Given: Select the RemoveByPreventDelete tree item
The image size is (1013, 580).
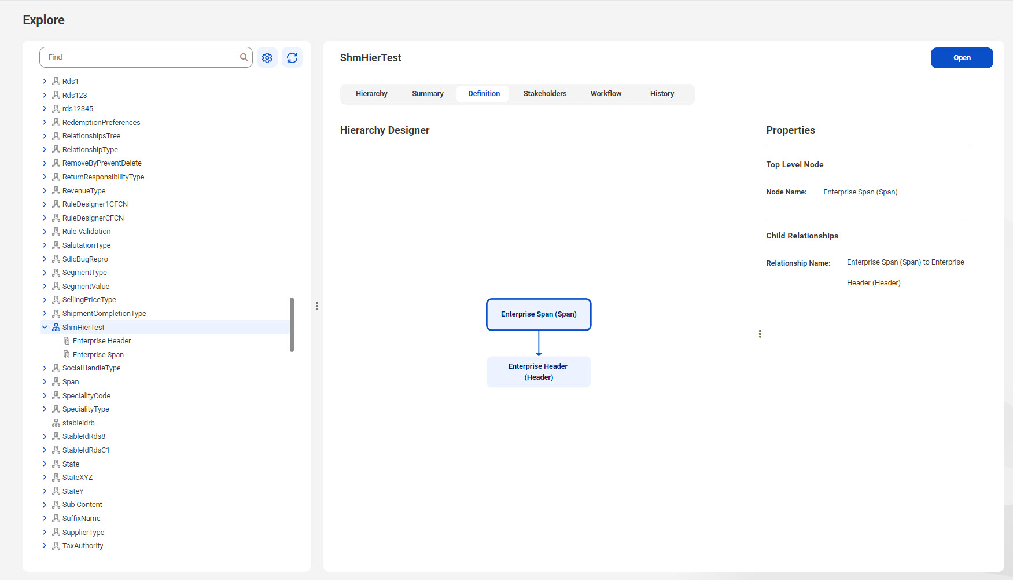Looking at the screenshot, I should (102, 163).
